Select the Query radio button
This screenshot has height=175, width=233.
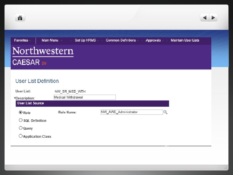[20, 128]
